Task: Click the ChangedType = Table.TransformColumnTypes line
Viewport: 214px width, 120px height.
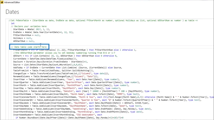Action: [x=61, y=74]
